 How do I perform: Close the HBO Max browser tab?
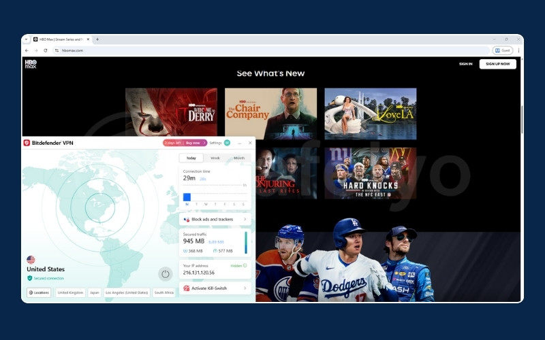88,39
